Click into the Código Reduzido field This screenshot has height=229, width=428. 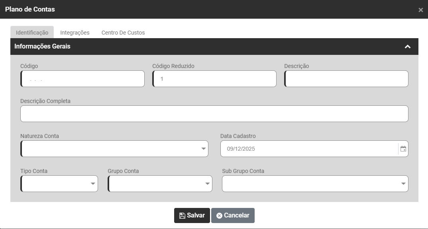point(215,79)
